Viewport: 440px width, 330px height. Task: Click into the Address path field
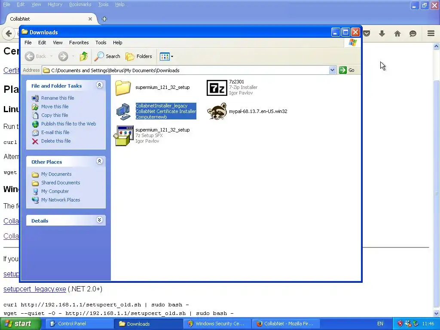pos(186,70)
